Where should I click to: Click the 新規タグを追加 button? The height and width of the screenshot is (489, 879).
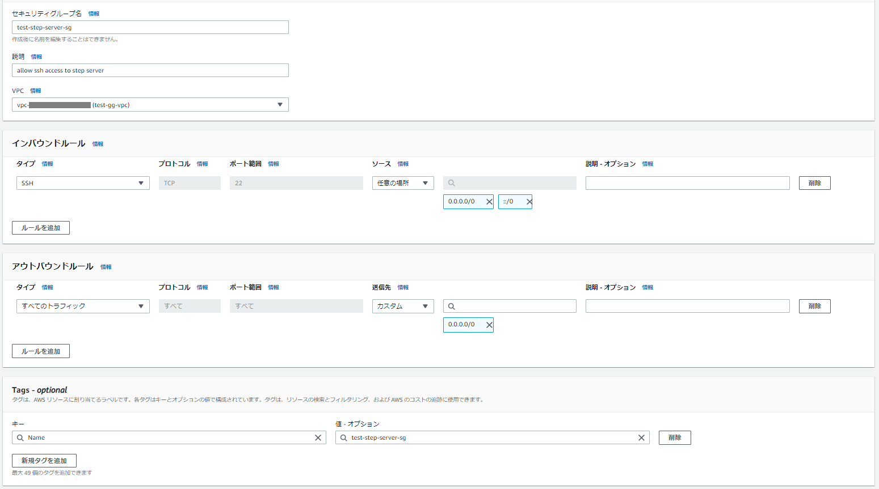click(44, 461)
